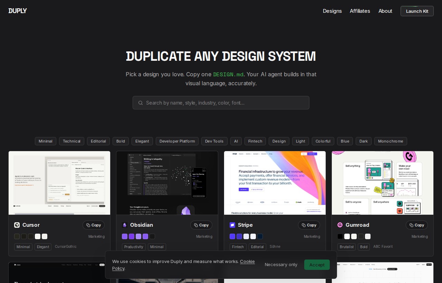Open the Designs nav item

[332, 11]
